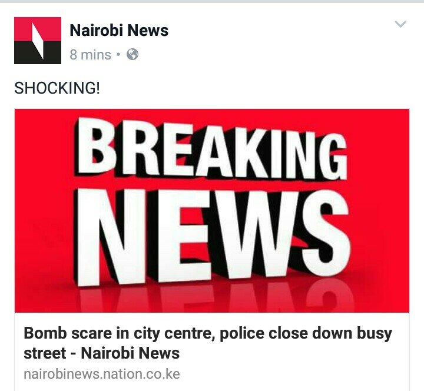Click the dot separator beside the timestamp

click(118, 55)
